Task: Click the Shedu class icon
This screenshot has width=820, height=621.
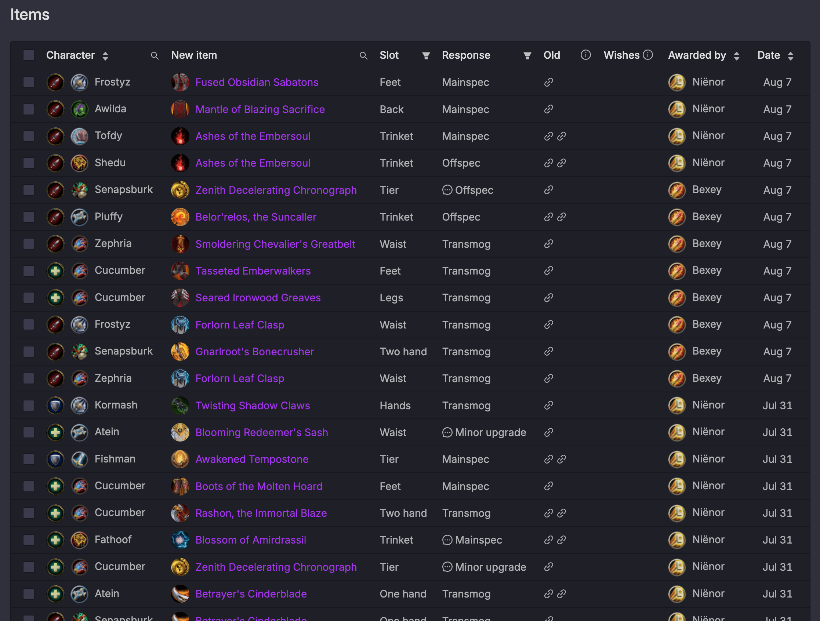Action: tap(79, 163)
